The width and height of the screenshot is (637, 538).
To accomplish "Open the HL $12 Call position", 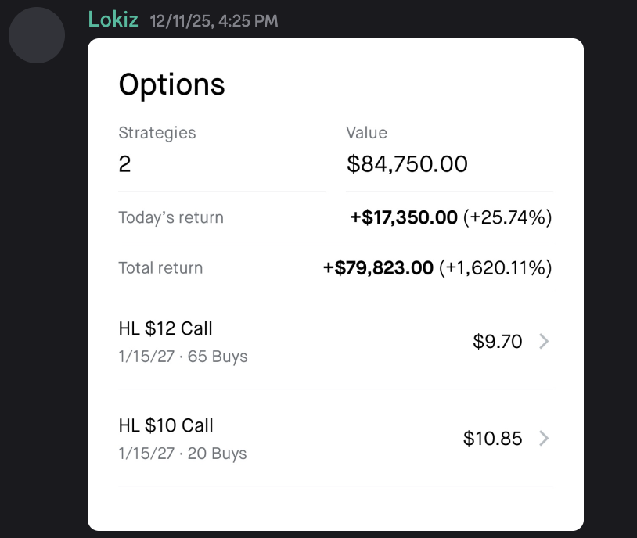I will click(x=336, y=341).
